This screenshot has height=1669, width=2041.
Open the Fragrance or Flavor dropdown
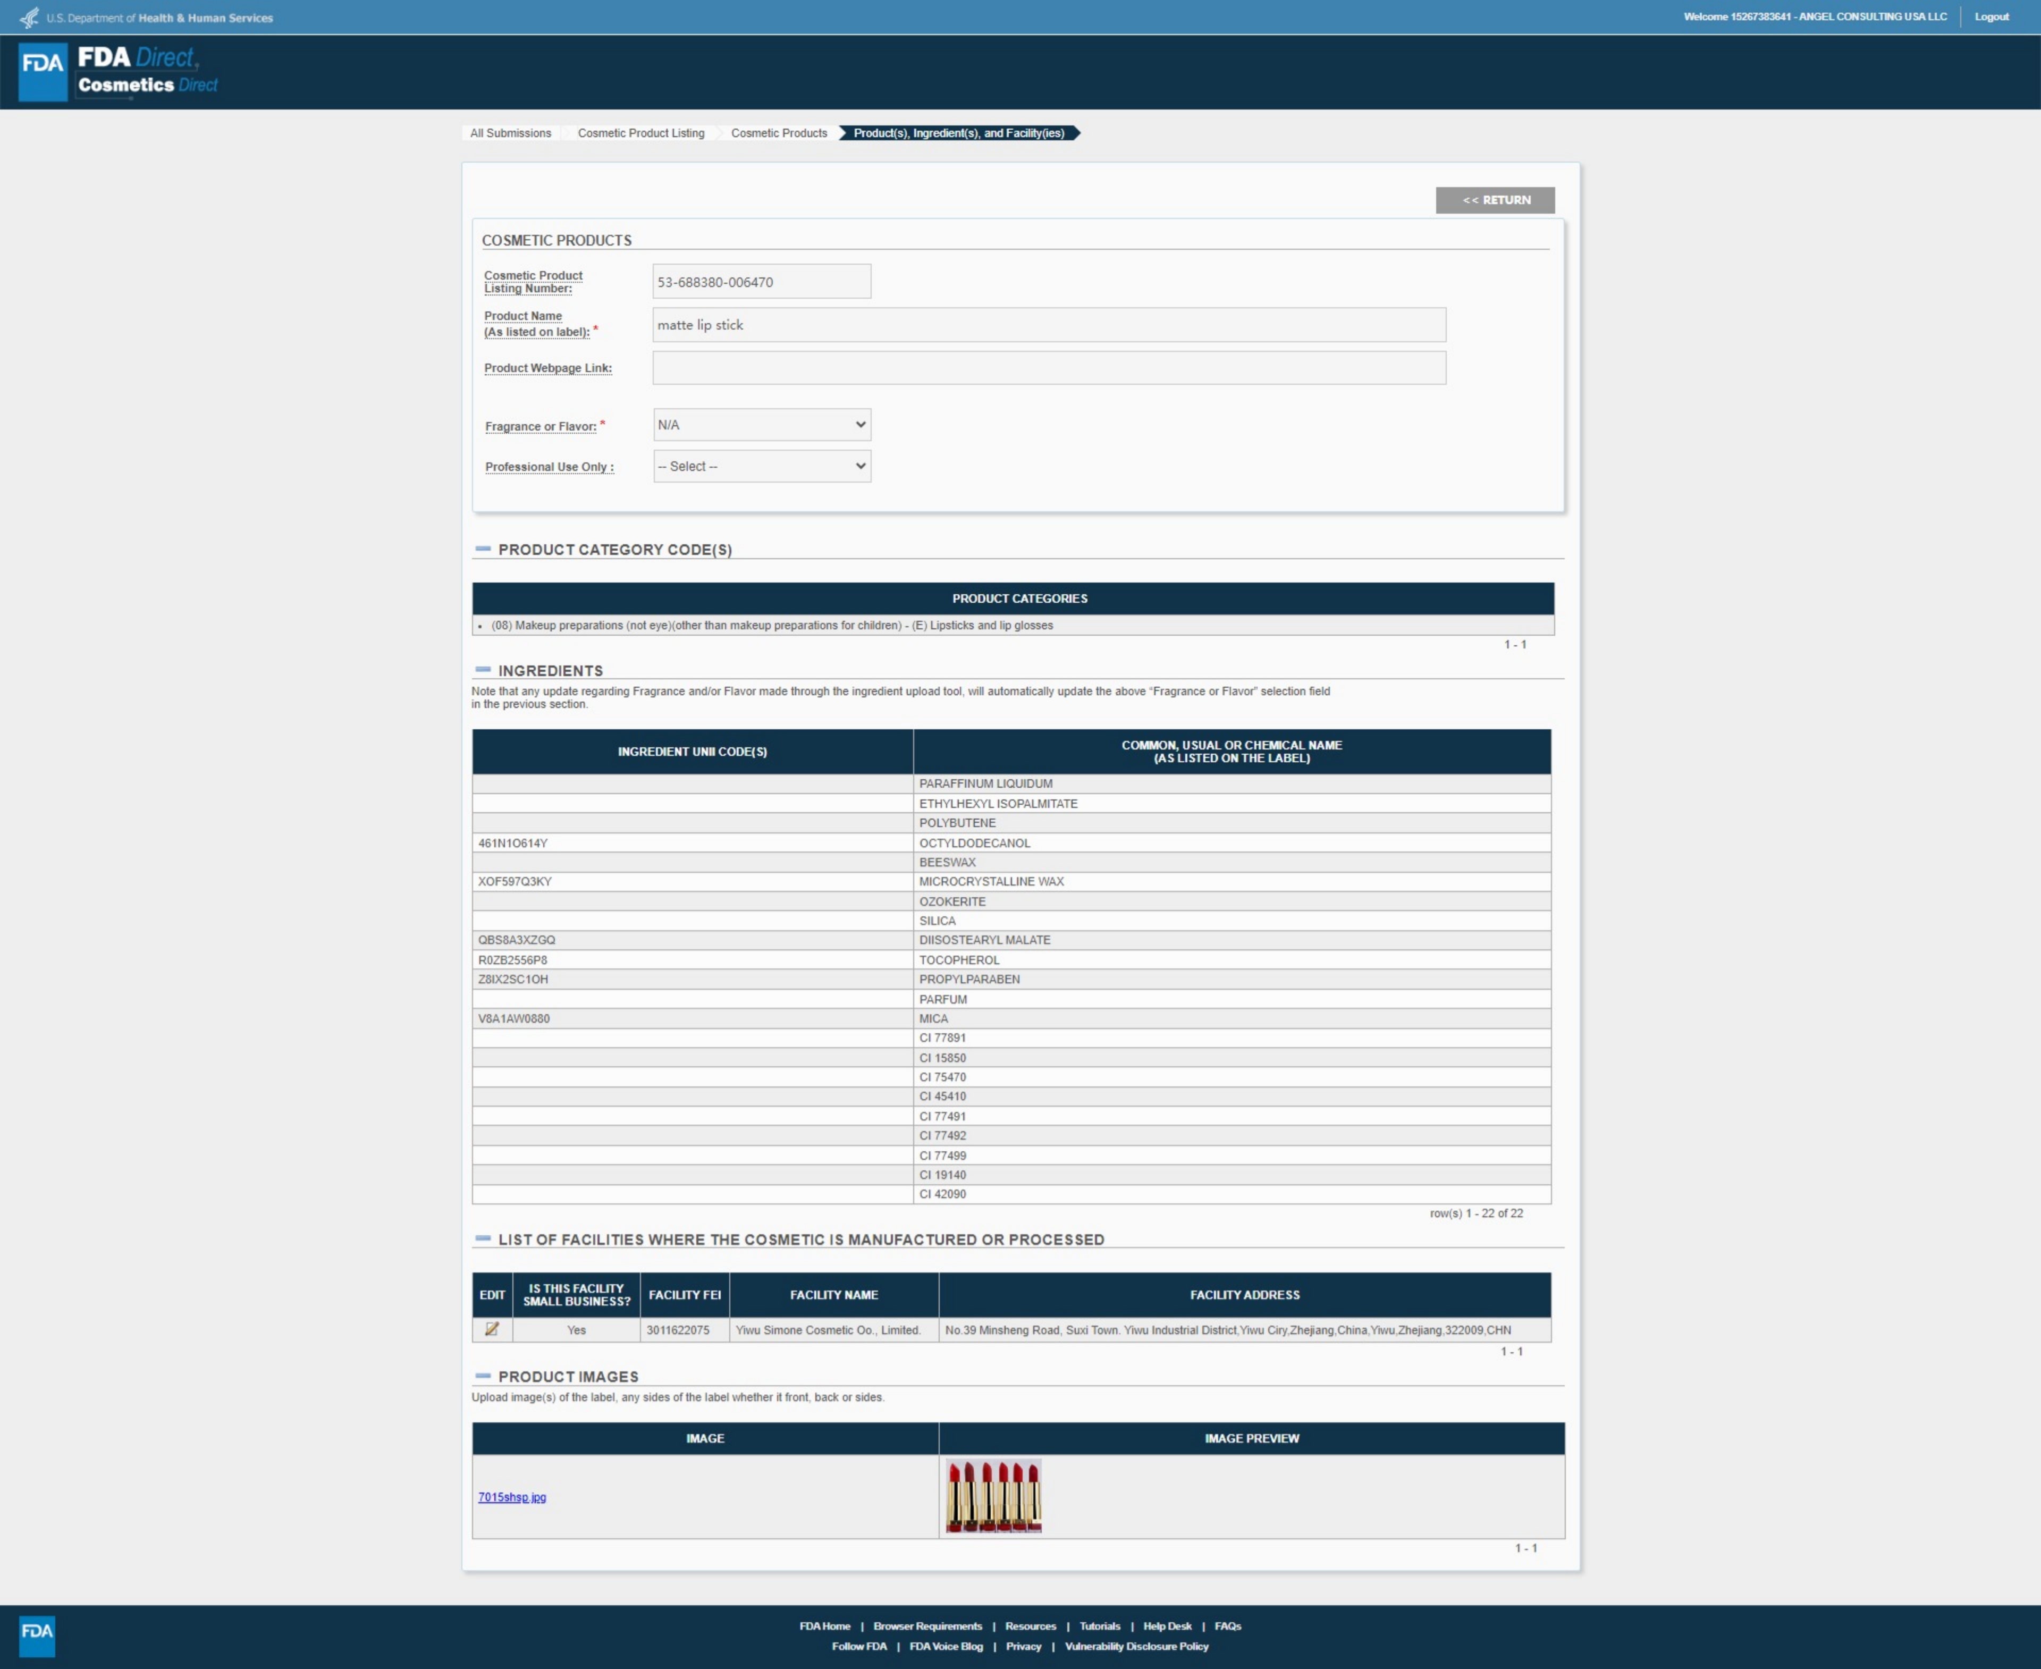coord(762,425)
